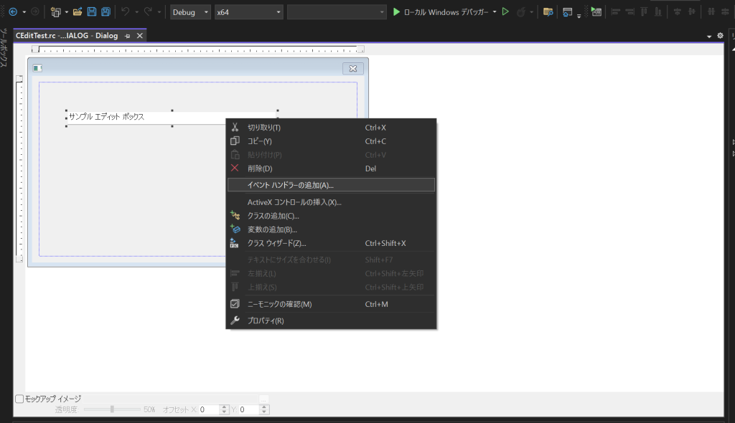This screenshot has width=735, height=423.
Task: Click the green Start Debugging play icon
Action: (396, 12)
